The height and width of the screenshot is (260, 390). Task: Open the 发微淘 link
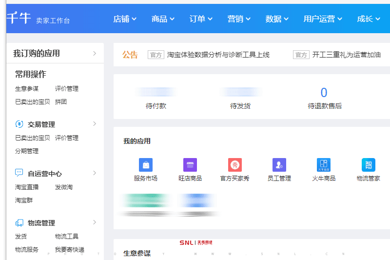64,187
